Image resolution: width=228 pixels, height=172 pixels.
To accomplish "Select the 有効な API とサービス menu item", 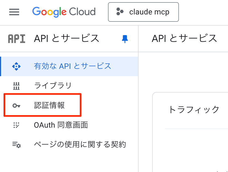I will (x=73, y=66).
